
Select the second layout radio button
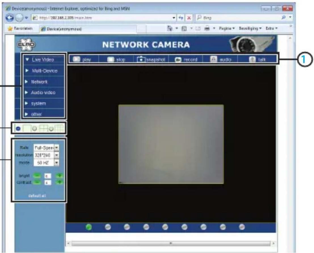coord(34,128)
